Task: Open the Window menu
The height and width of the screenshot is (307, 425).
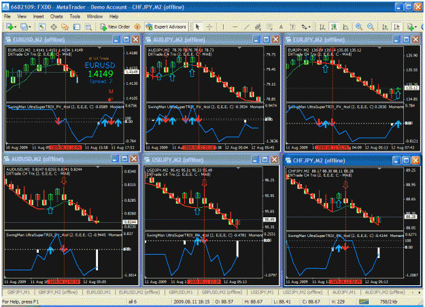Action: click(x=95, y=16)
